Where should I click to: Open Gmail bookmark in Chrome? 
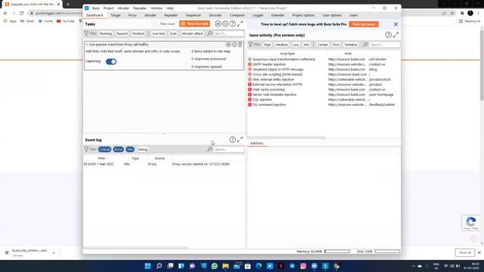click(27, 21)
